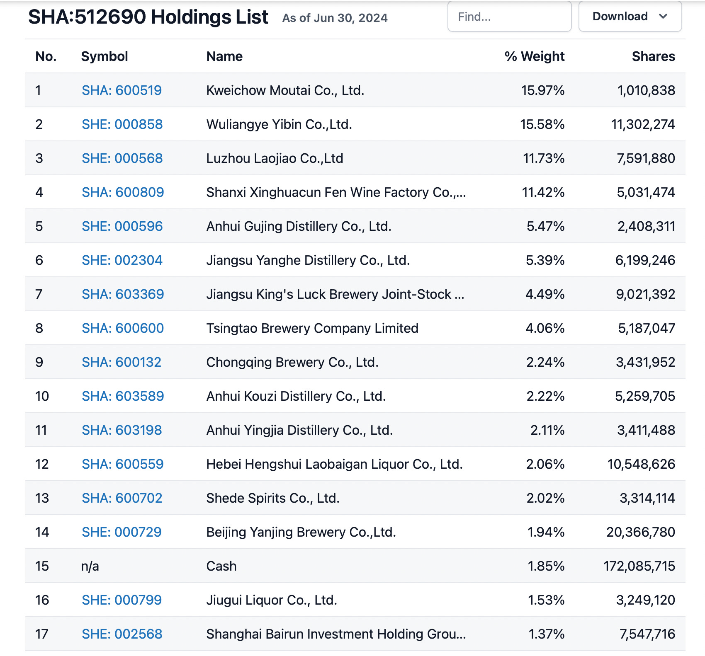Click the No. column header
Screen dimensions: 705x656
(x=46, y=56)
